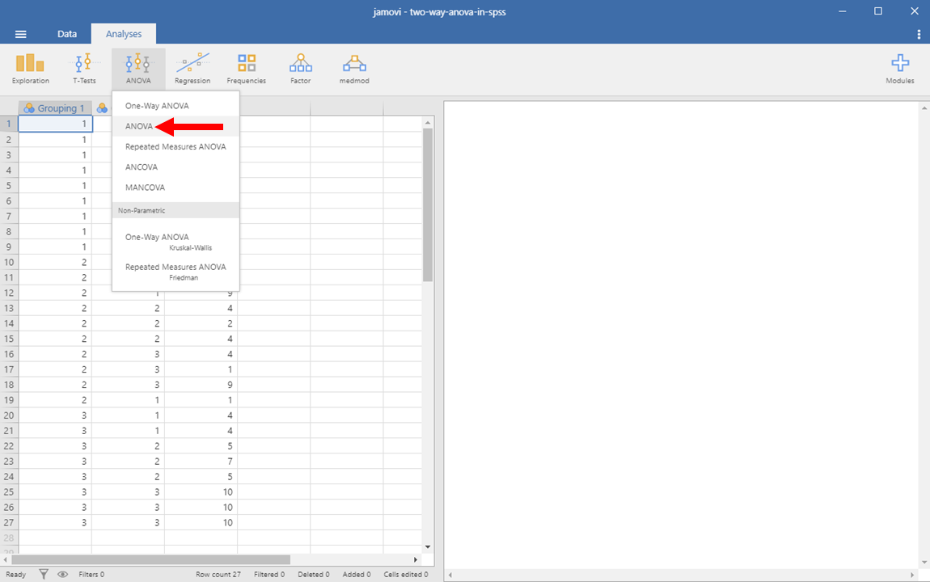Switch to the Data tab

pos(67,34)
